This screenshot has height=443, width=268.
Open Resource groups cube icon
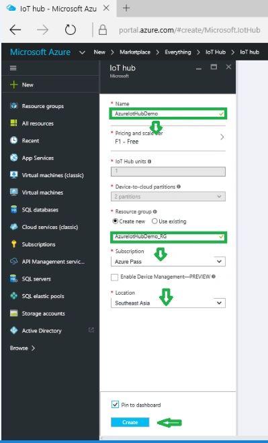[x=14, y=106]
